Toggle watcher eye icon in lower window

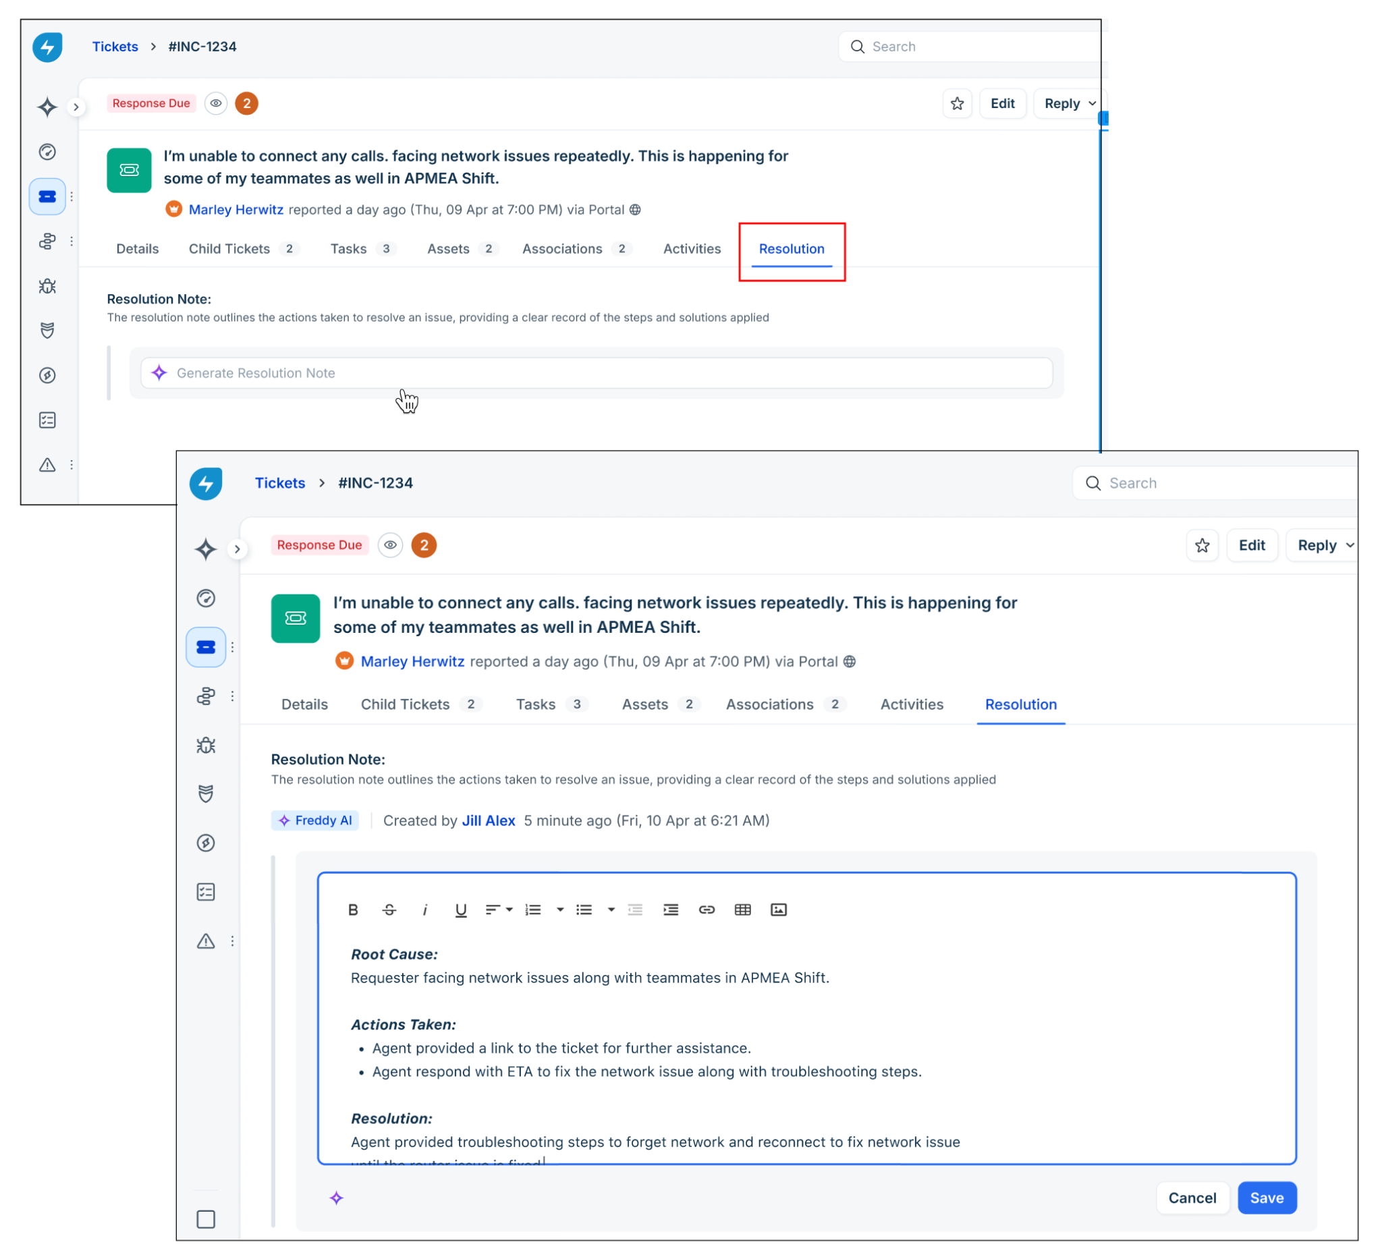(x=390, y=546)
